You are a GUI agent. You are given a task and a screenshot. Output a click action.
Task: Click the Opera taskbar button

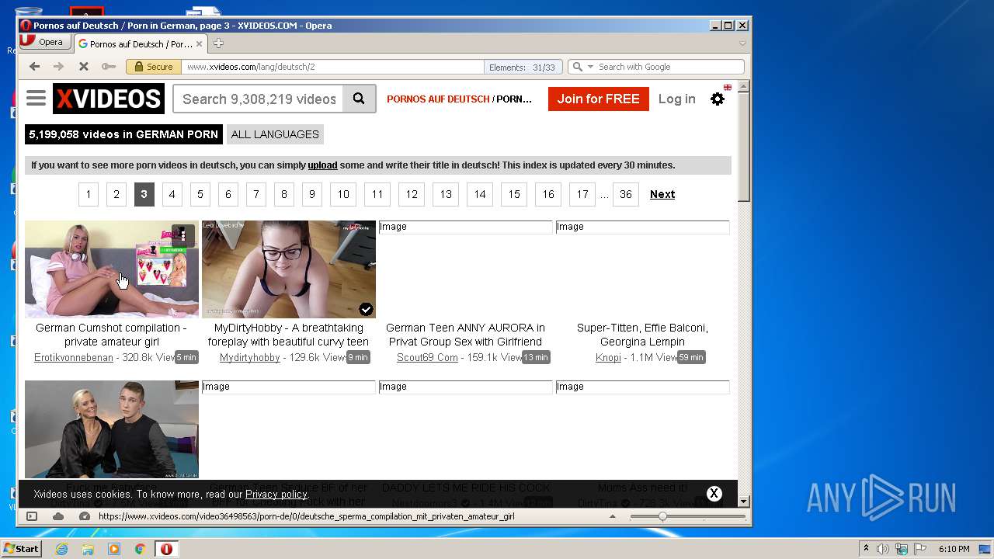click(166, 549)
